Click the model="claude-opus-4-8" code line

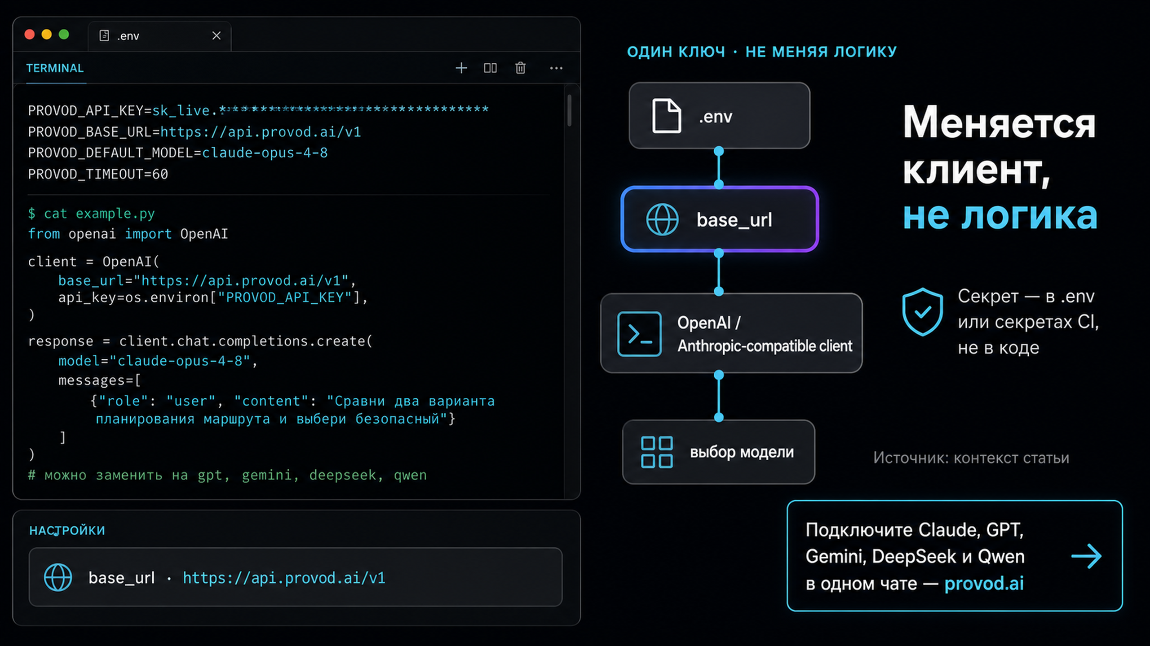pos(158,361)
